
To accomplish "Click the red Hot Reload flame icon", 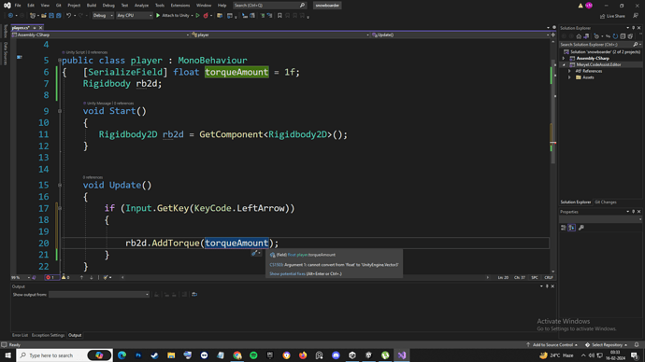I will click(x=206, y=16).
